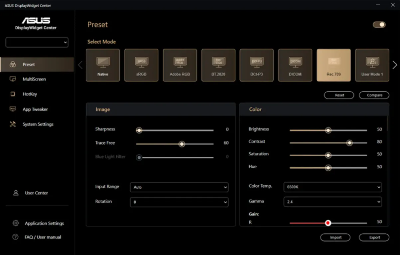Click the Contrast slider handle
Image resolution: width=400 pixels, height=255 pixels.
[x=349, y=143]
